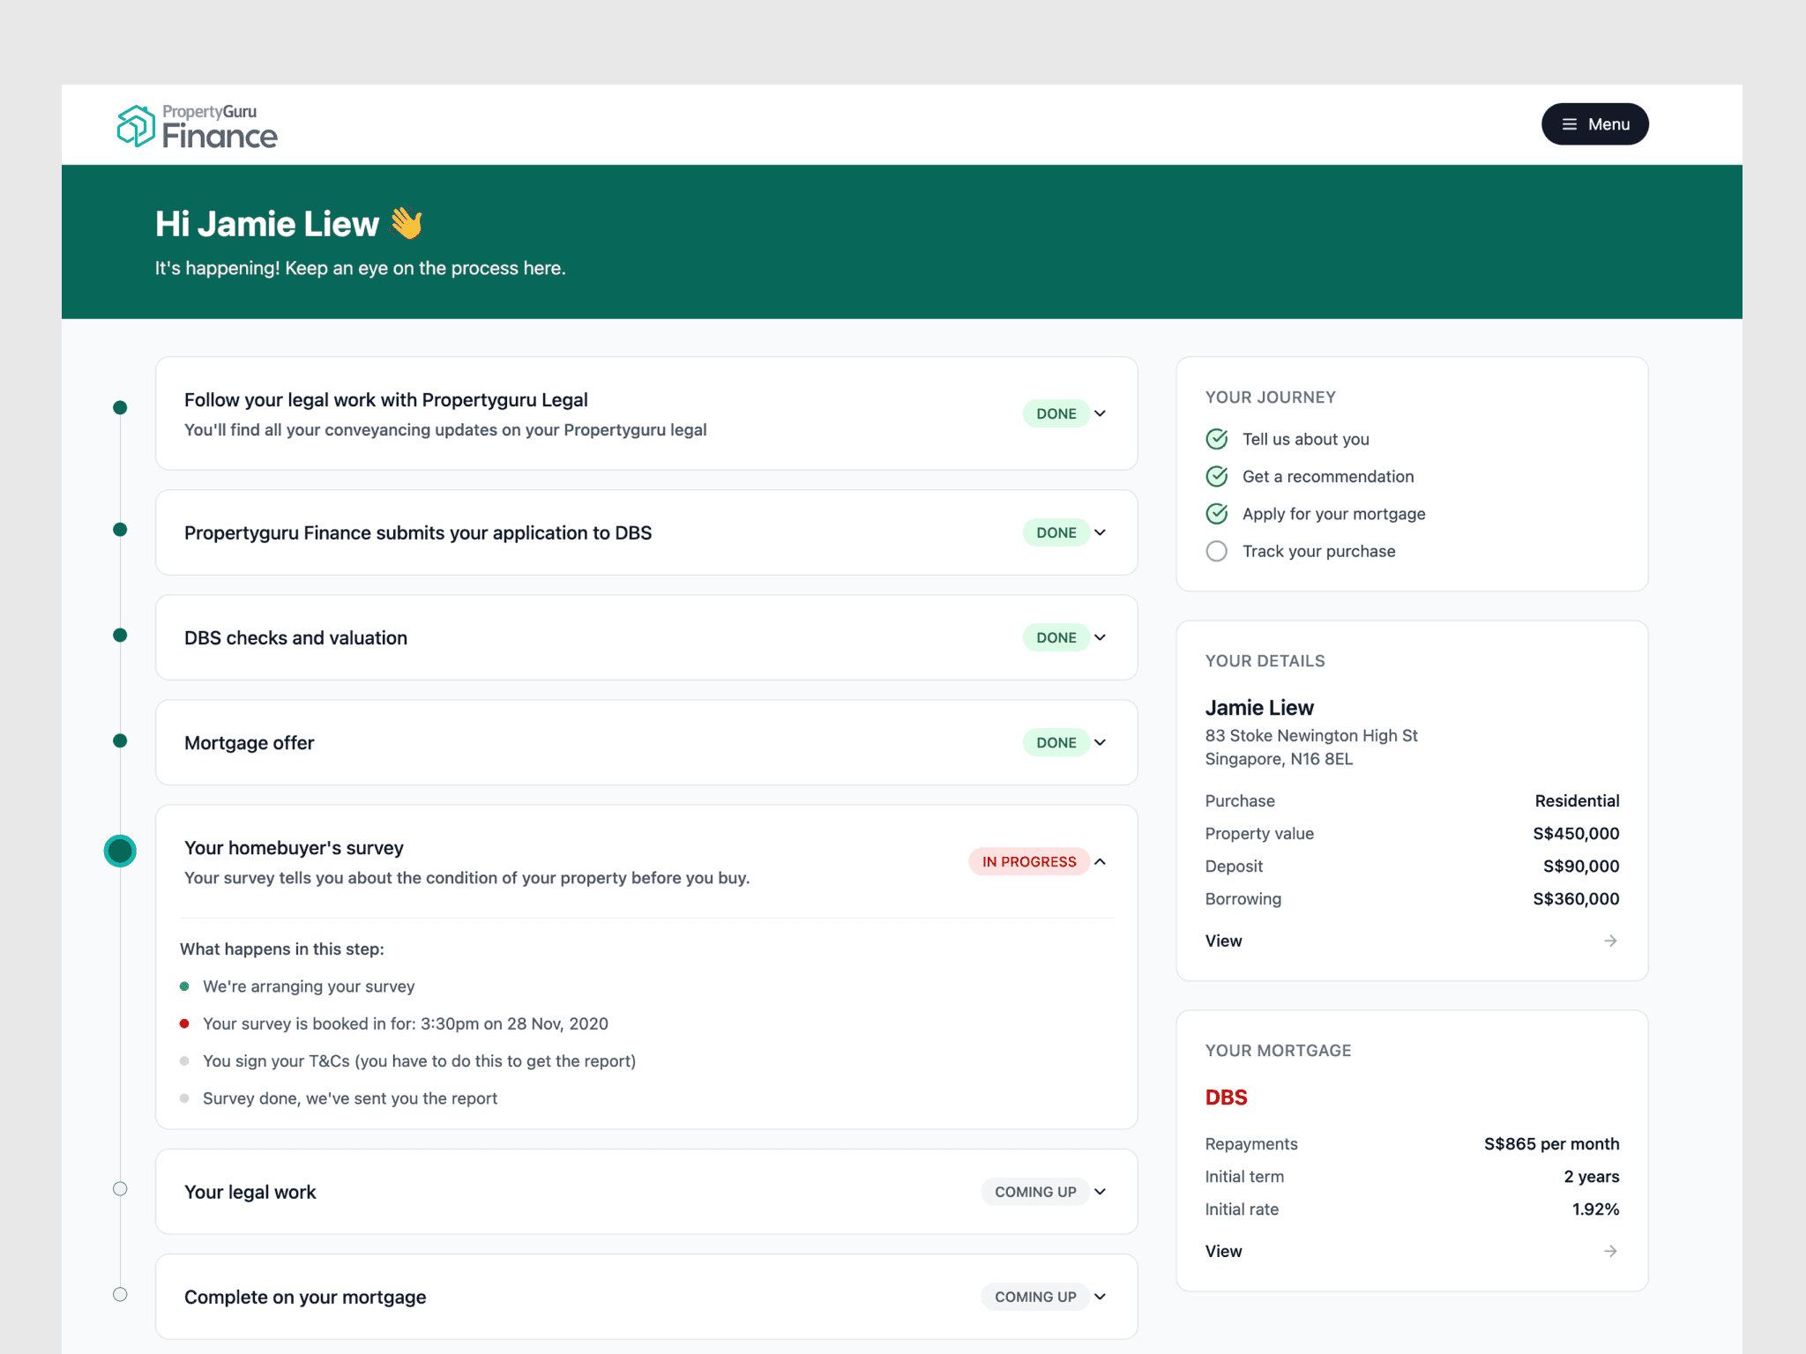Image resolution: width=1806 pixels, height=1354 pixels.
Task: Click the PropertyGuru Finance logo
Action: [198, 126]
